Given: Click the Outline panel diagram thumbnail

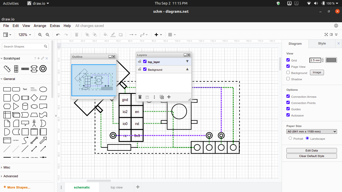Looking at the screenshot, I should tap(94, 80).
